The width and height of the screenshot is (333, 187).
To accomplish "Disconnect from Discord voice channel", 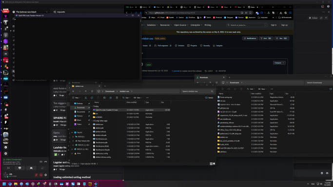I will coord(45,162).
